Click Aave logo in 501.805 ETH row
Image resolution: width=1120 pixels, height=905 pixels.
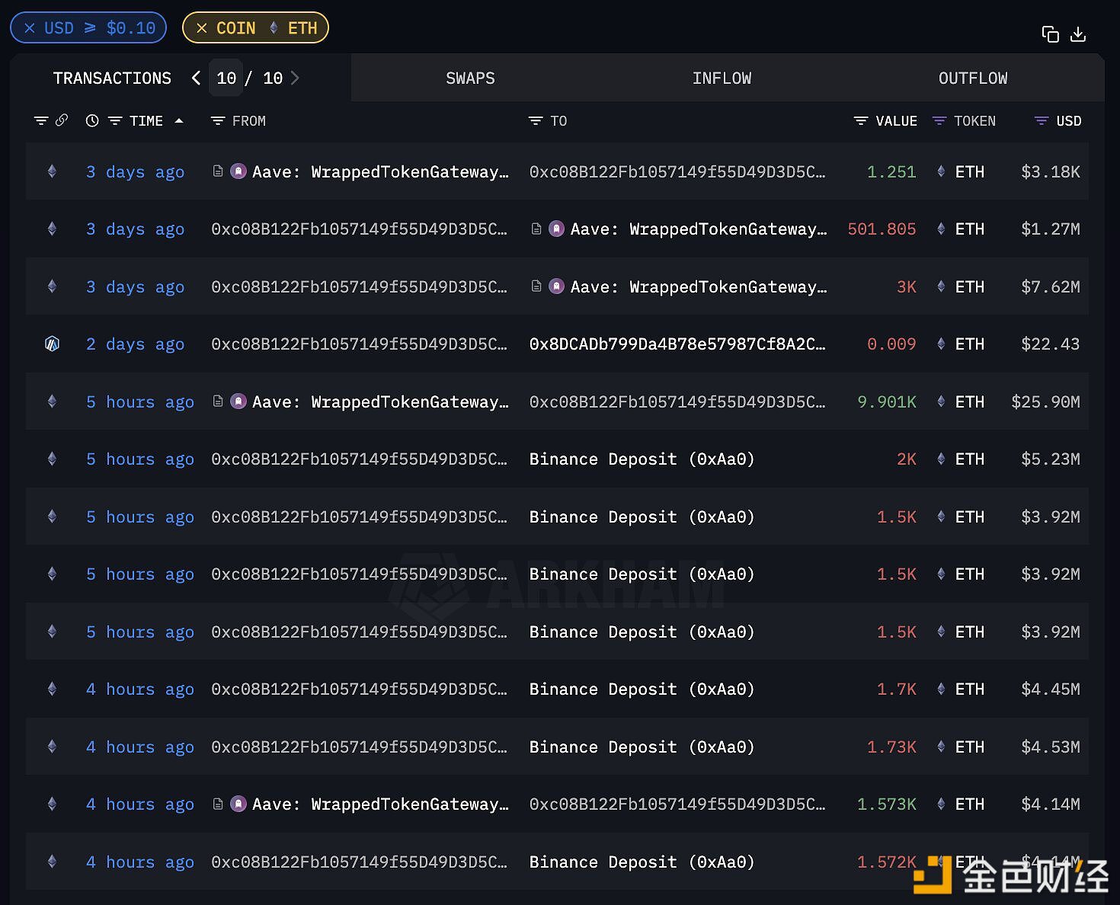click(x=557, y=229)
